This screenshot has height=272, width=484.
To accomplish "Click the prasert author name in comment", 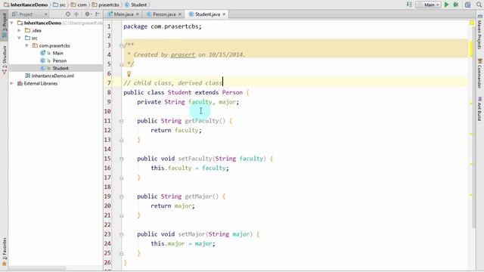I will pyautogui.click(x=183, y=54).
